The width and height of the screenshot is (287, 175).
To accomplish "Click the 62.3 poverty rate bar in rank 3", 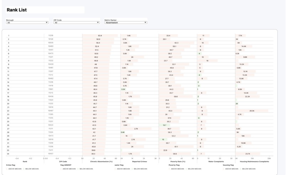I will [177, 43].
